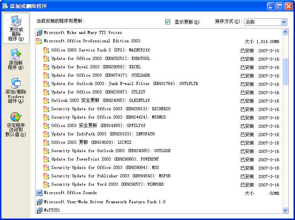Select Outlook 2003 安全更新 (KB924085) OLKINTLff
295x220 pixels.
[101, 100]
